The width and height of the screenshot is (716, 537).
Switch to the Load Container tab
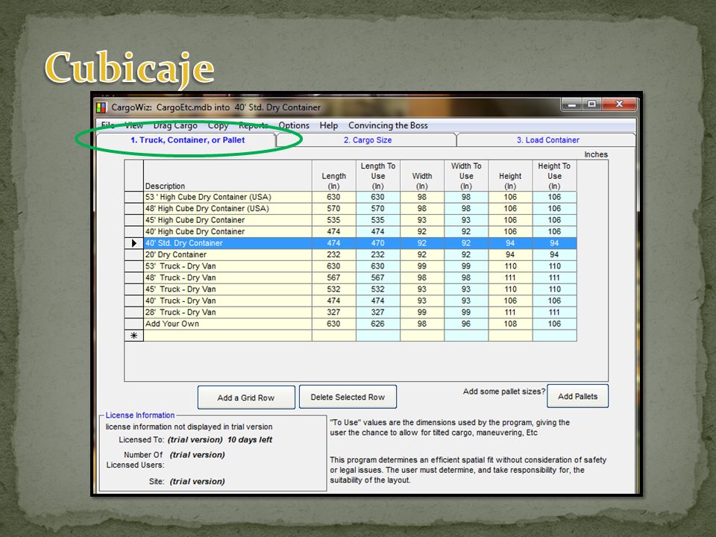tap(547, 140)
